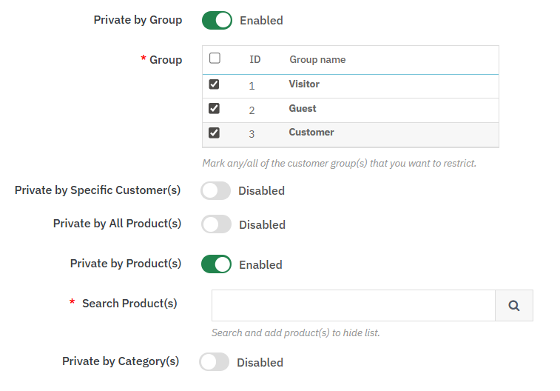Click the Group name column header
This screenshot has width=560, height=391.
tap(317, 59)
